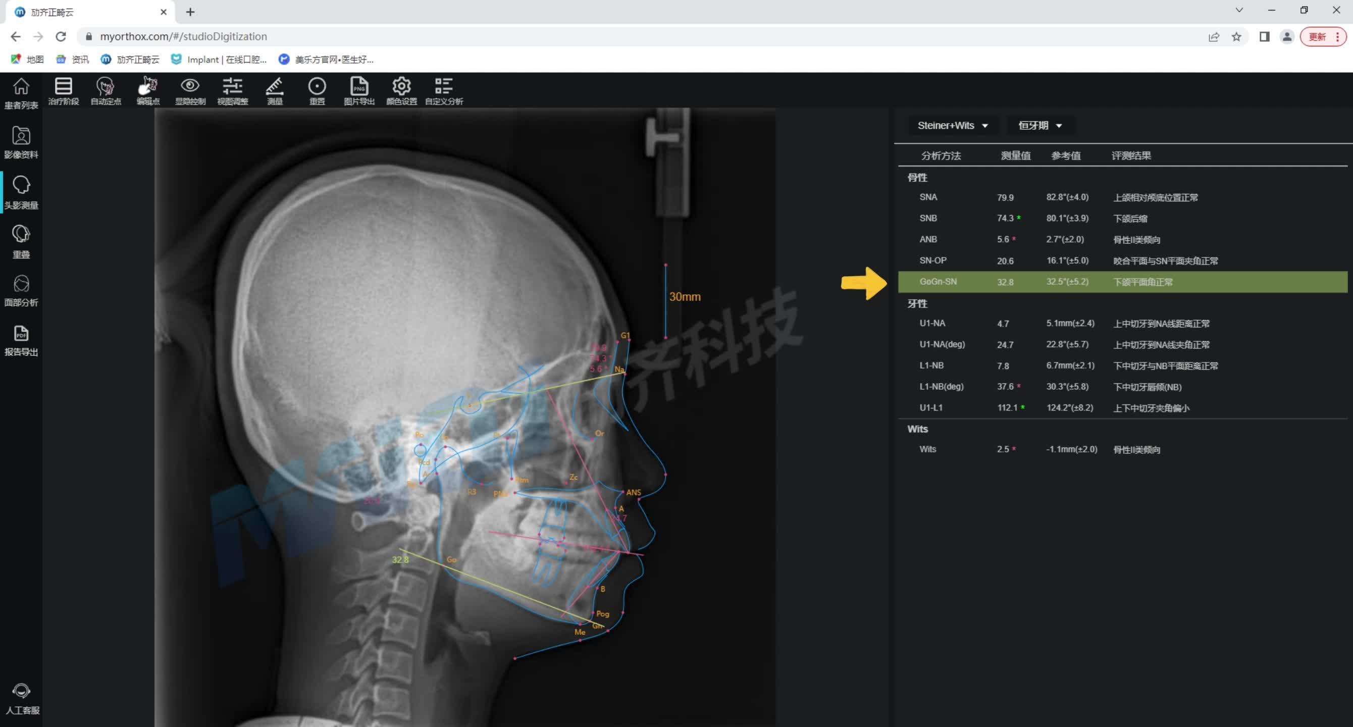
Task: Open 视图调整 view adjustment sliders
Action: coord(232,91)
